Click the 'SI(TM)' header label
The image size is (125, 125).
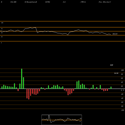47,2
